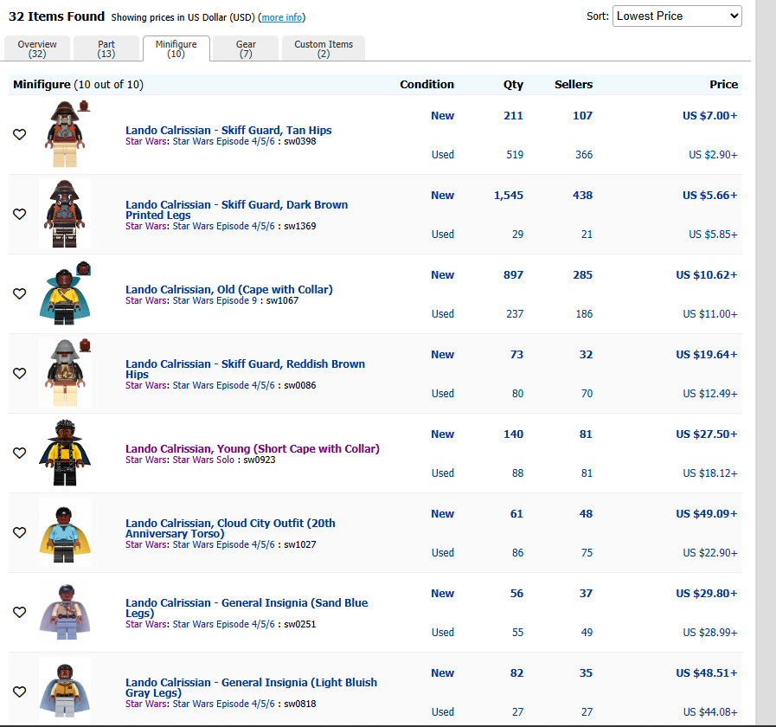Open Cloud City Outfit 20th Anniversary link
Screen dimensions: 776x727
(x=230, y=529)
